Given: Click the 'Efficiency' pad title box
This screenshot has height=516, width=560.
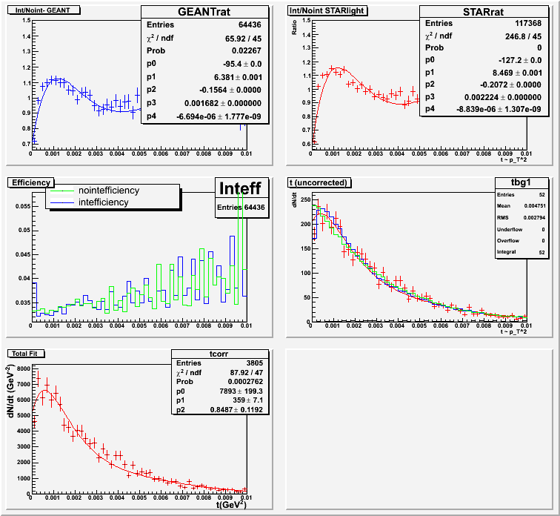Looking at the screenshot, I should tap(30, 182).
